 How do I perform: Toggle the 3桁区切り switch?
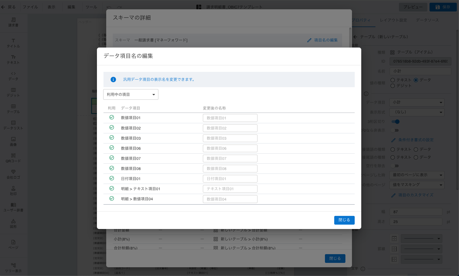point(395,122)
